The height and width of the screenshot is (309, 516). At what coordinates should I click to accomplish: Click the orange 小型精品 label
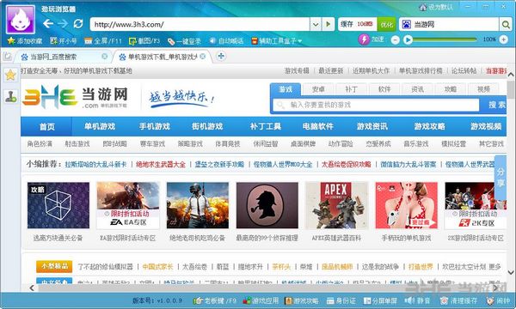click(54, 266)
